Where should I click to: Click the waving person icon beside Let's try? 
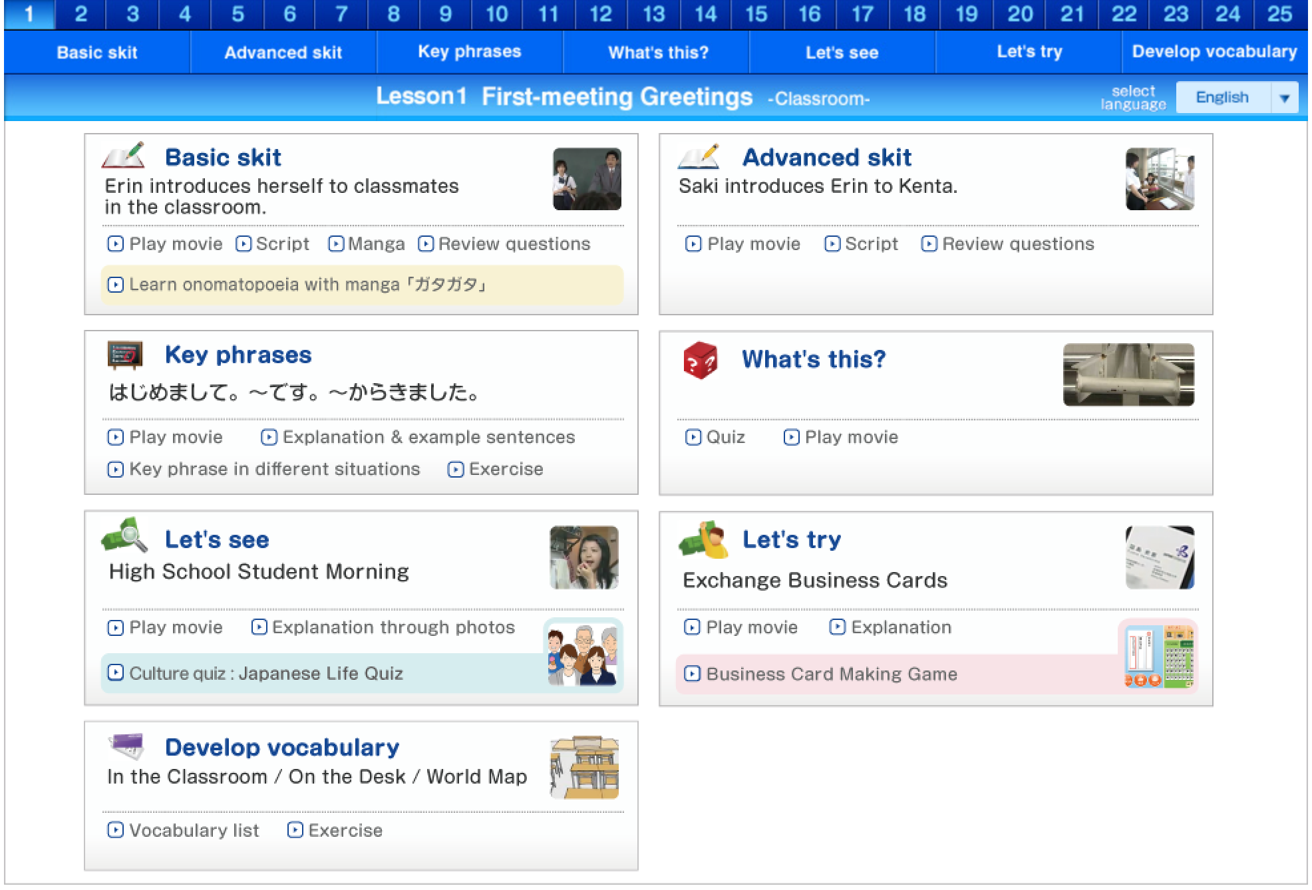pos(702,539)
